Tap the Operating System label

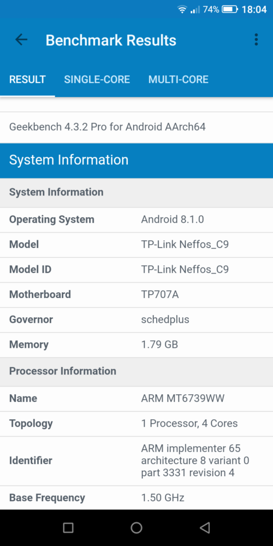click(x=51, y=219)
